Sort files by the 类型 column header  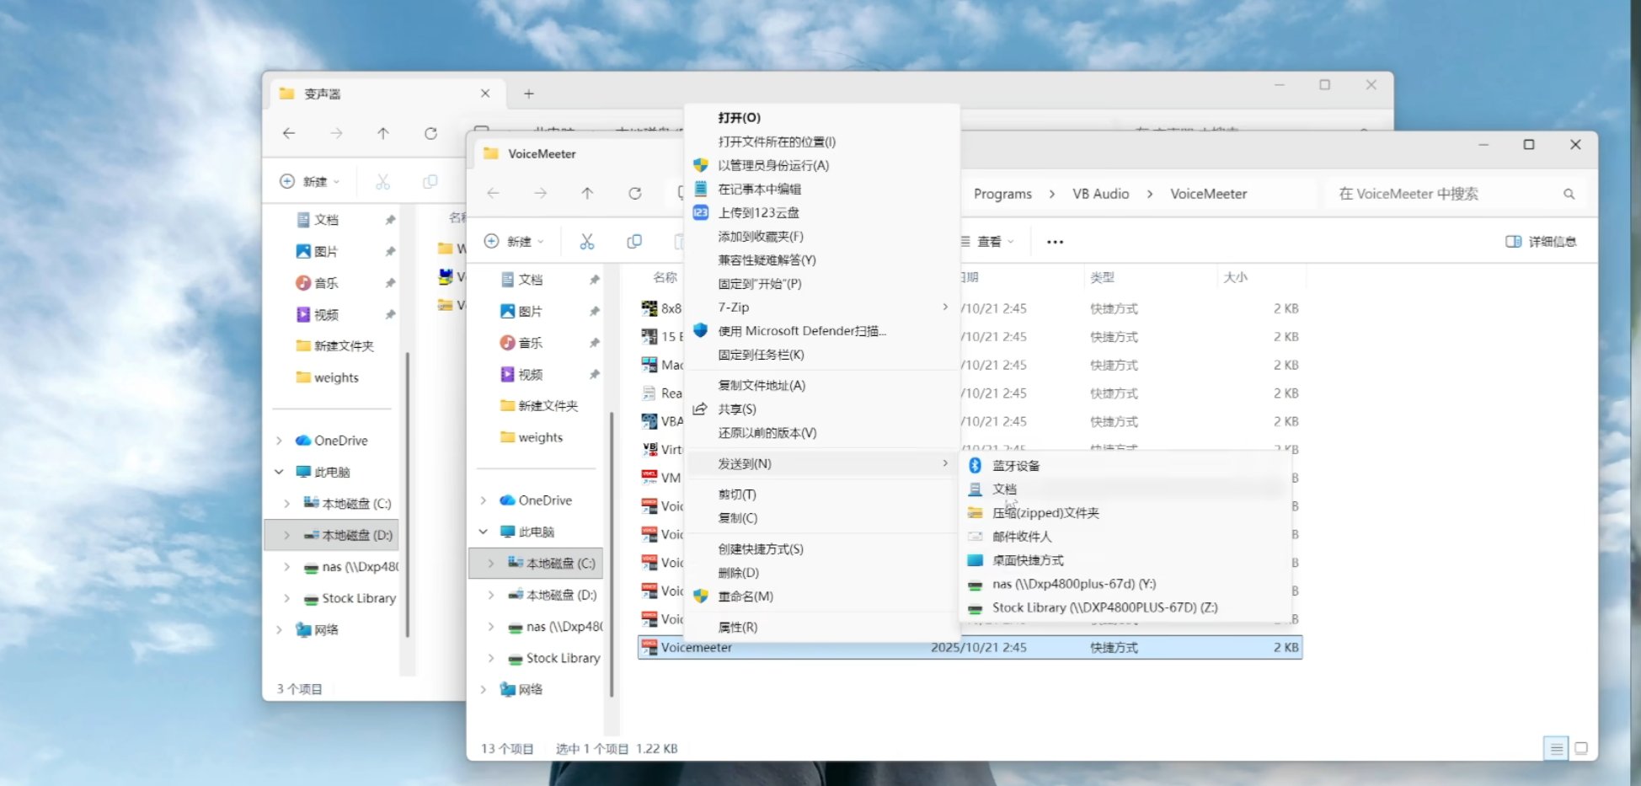1102,277
